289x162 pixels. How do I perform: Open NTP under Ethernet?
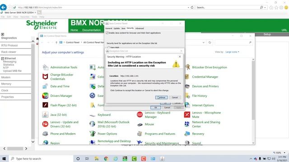[6, 68]
